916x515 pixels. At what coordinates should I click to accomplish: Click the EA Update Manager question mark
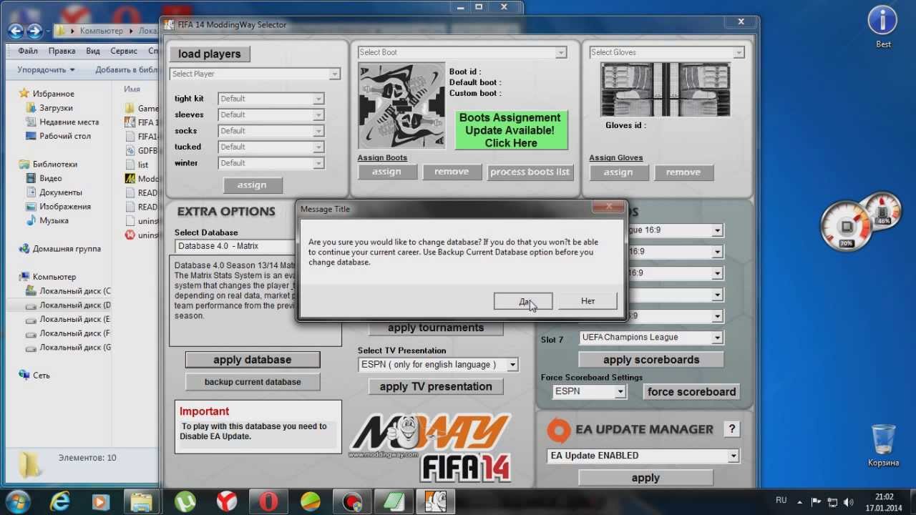[x=731, y=429]
